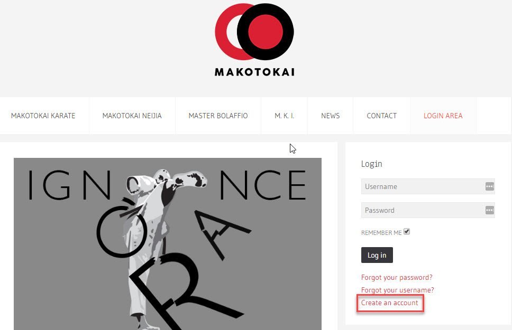
Task: Select the Login Area menu item
Action: coord(443,116)
